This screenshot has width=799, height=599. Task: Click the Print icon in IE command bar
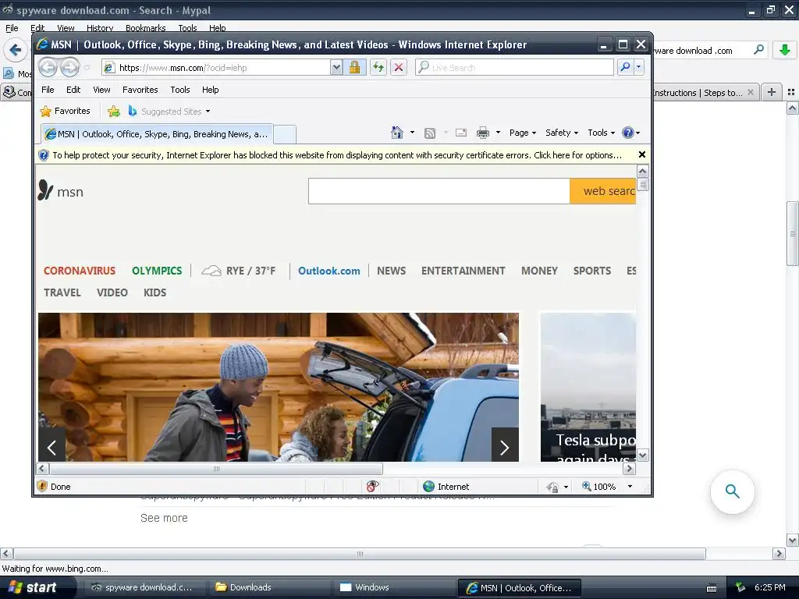pos(482,133)
